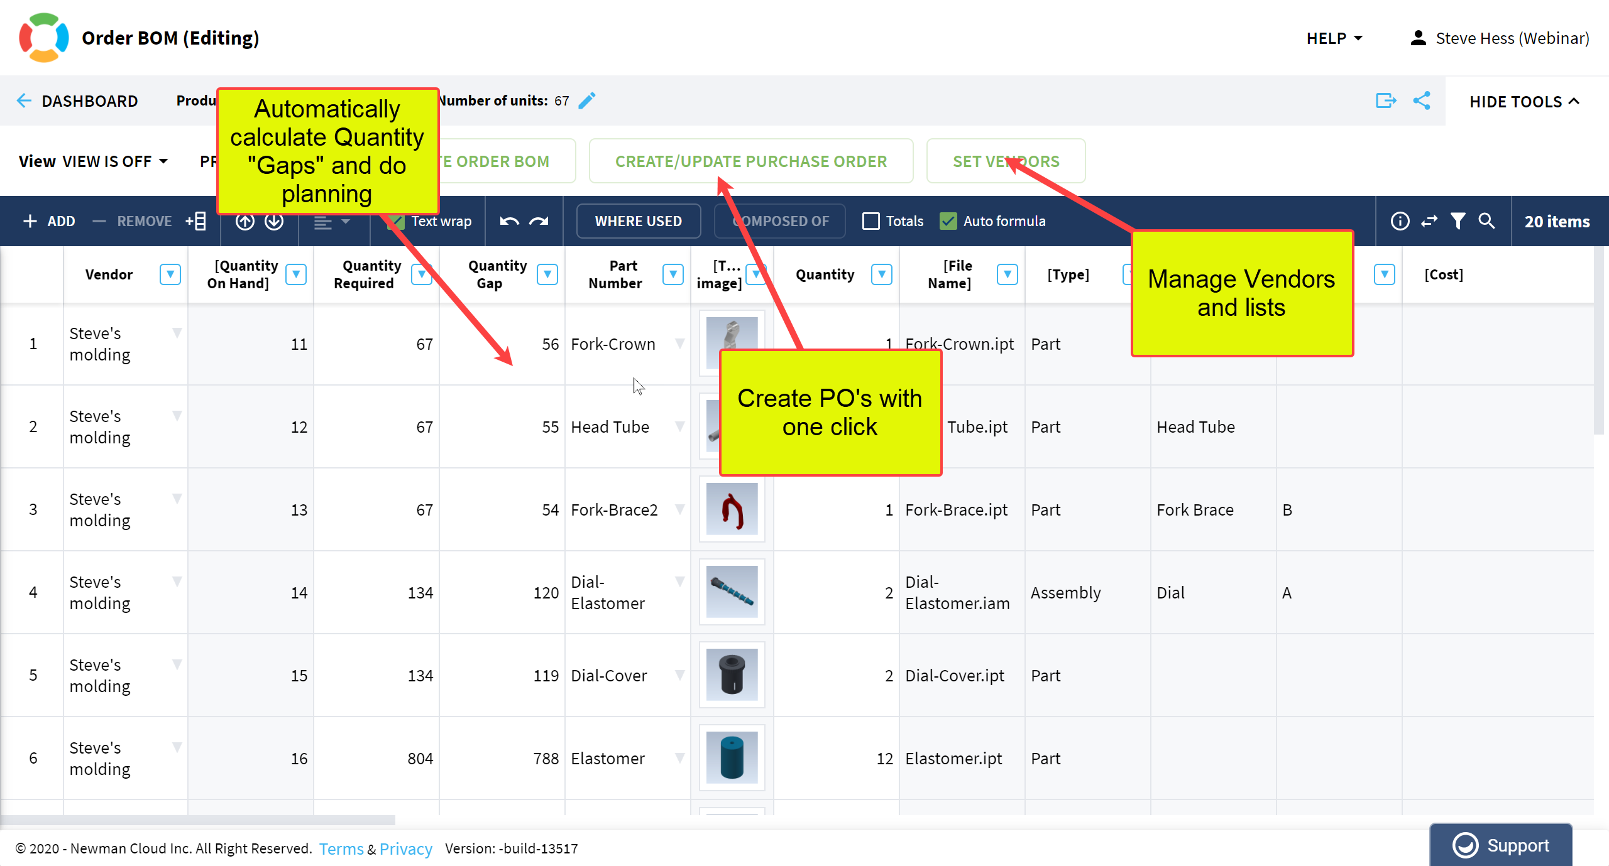Viewport: 1609px width, 866px height.
Task: Open the filter funnel icon
Action: pyautogui.click(x=1458, y=221)
